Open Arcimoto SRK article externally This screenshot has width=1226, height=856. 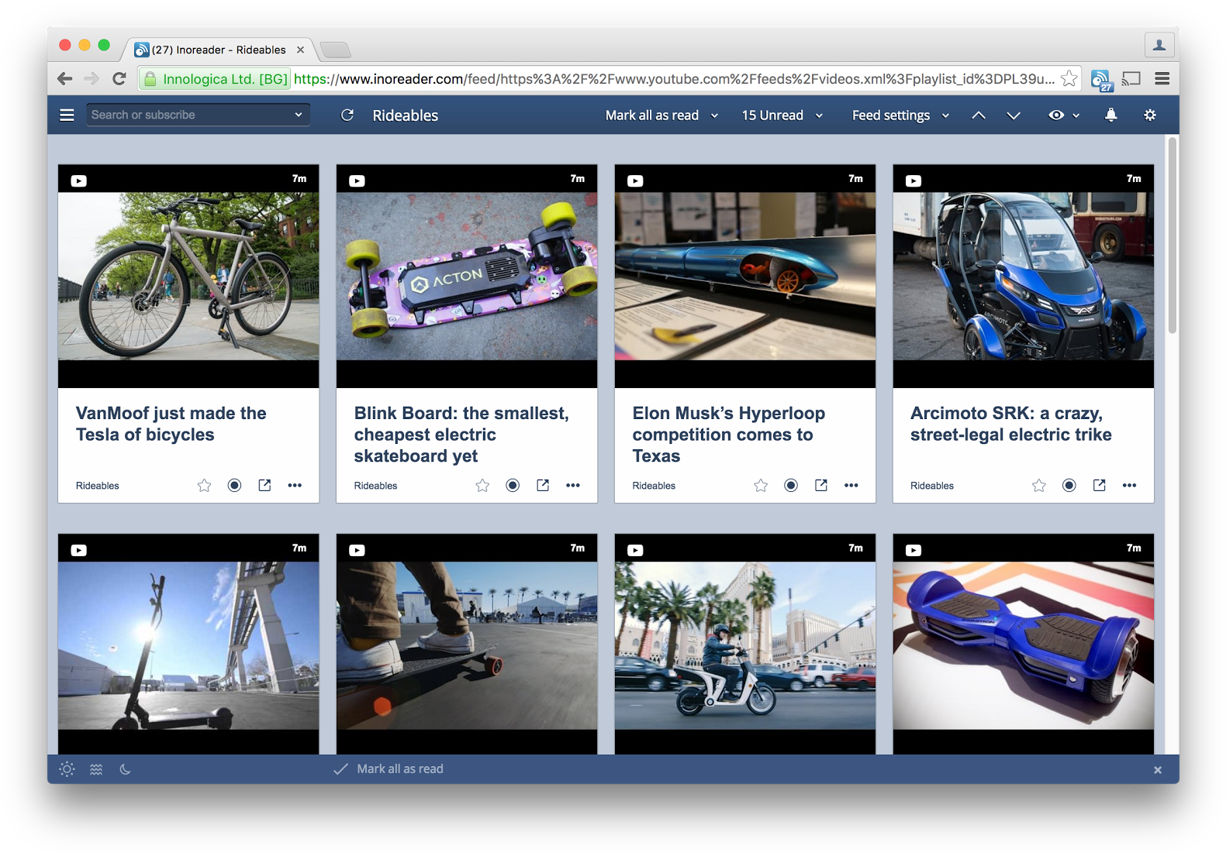pyautogui.click(x=1100, y=485)
